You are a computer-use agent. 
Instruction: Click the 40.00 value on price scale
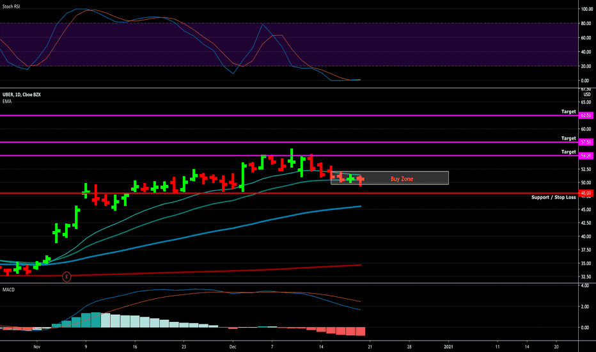point(586,236)
